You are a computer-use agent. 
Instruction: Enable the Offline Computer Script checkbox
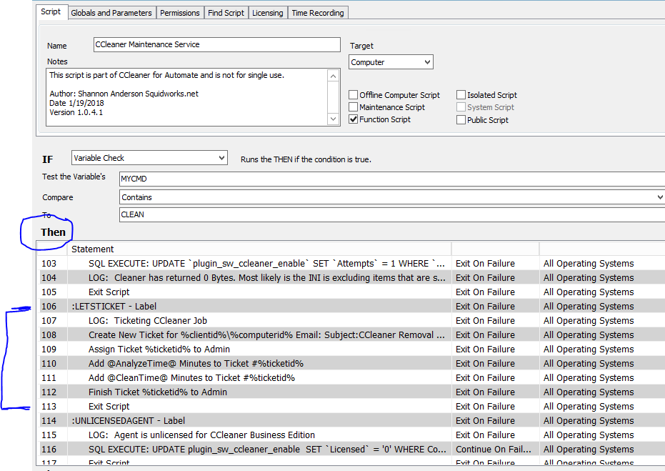354,94
